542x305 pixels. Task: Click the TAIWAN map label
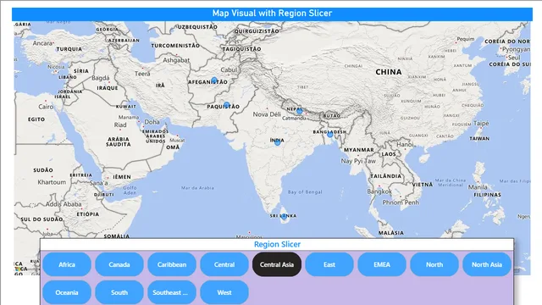[x=479, y=139]
